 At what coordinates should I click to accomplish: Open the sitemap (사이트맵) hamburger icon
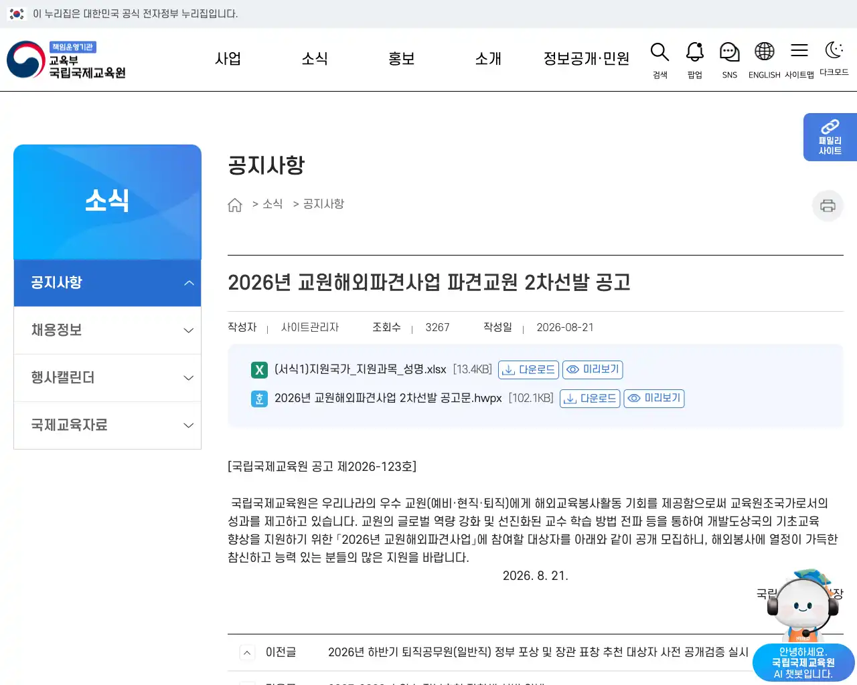pos(799,60)
